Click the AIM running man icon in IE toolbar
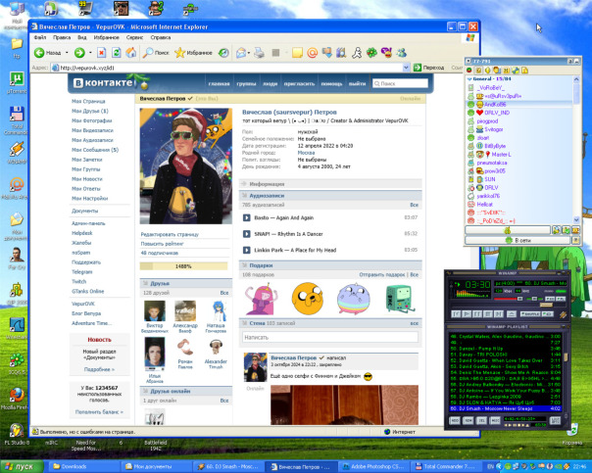This screenshot has width=592, height=473. (357, 53)
